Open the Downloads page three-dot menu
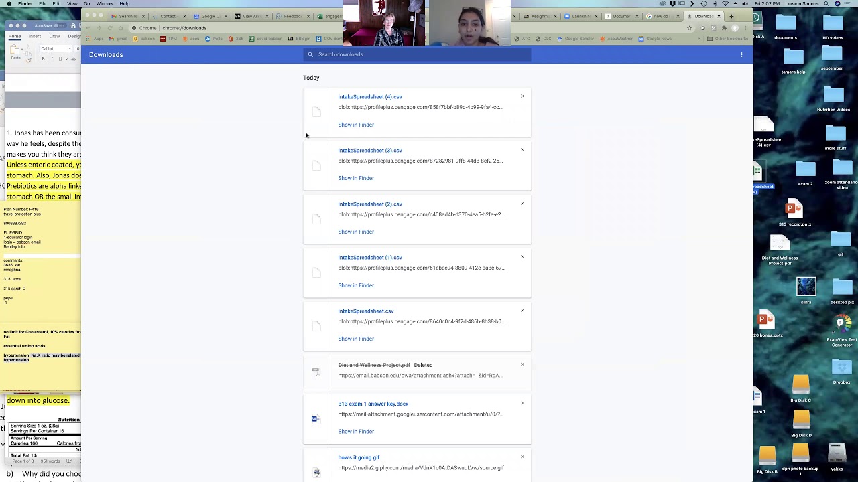This screenshot has width=858, height=482. click(741, 55)
